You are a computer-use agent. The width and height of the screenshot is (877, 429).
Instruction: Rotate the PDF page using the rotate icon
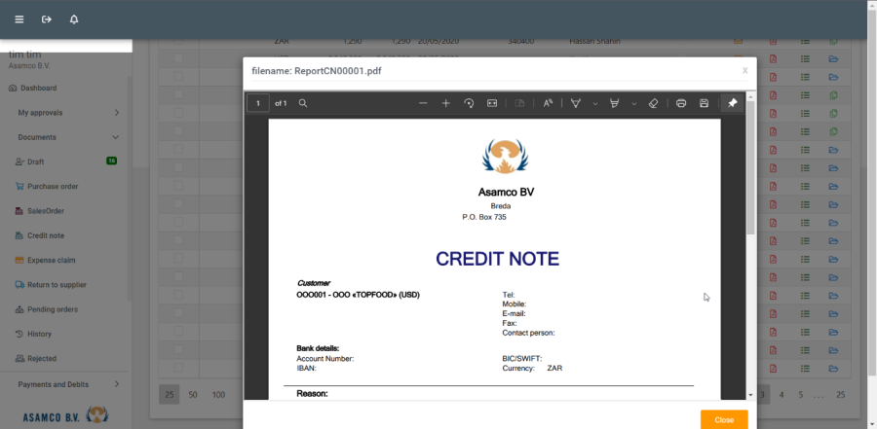[469, 103]
